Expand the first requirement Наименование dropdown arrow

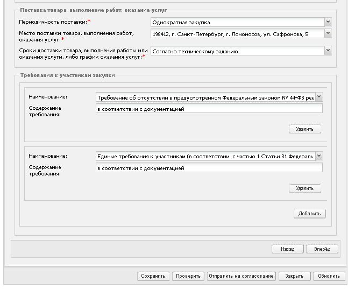(x=319, y=97)
